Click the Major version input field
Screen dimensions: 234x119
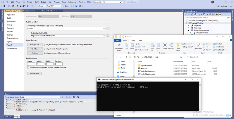pos(31,64)
